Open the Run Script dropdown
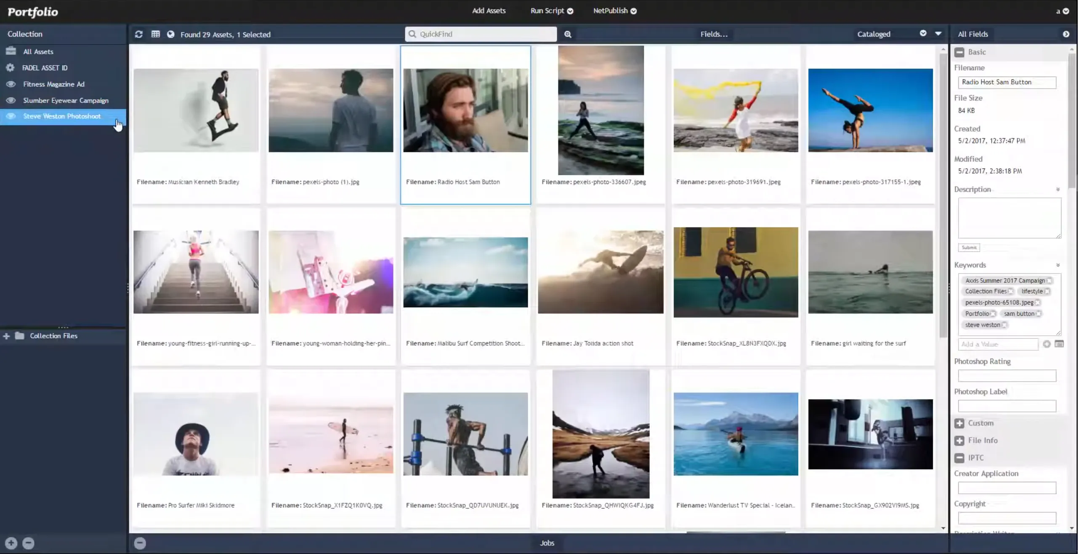This screenshot has width=1079, height=554. pyautogui.click(x=552, y=11)
